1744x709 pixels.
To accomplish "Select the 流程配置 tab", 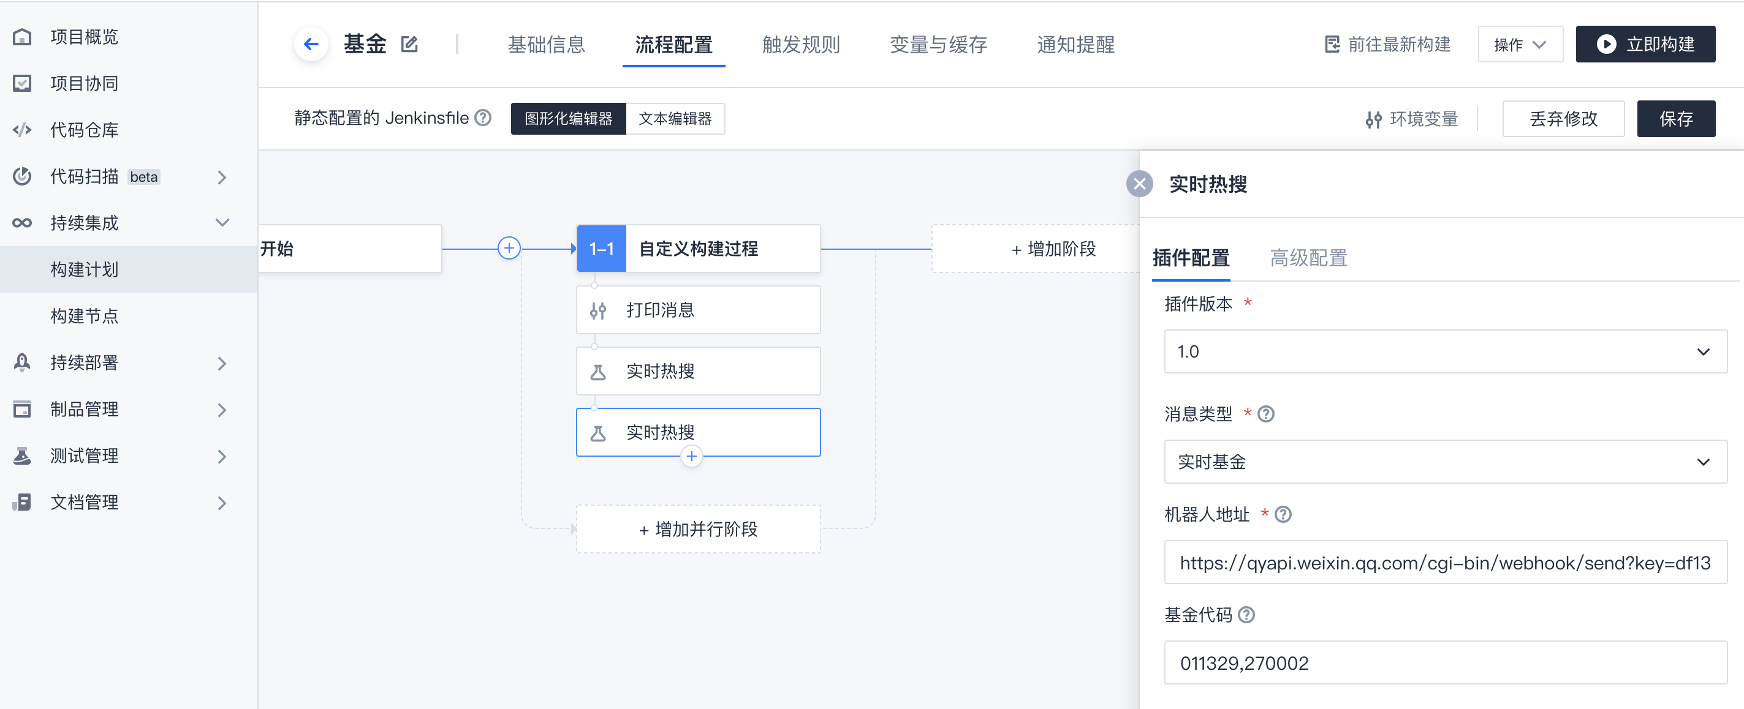I will tap(673, 45).
